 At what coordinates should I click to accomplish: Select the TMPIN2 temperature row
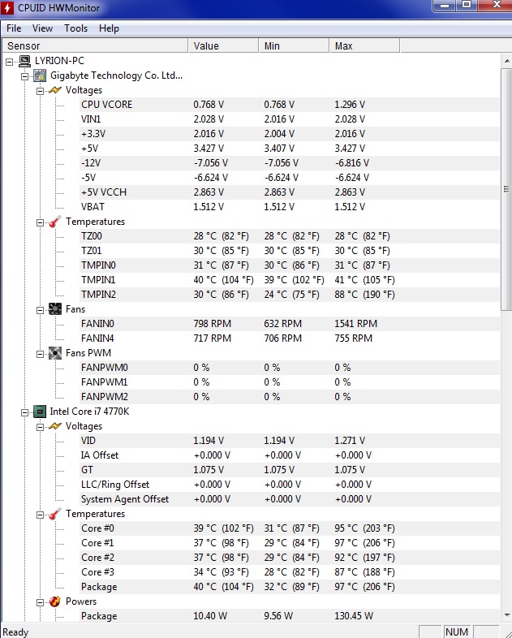[x=290, y=295]
